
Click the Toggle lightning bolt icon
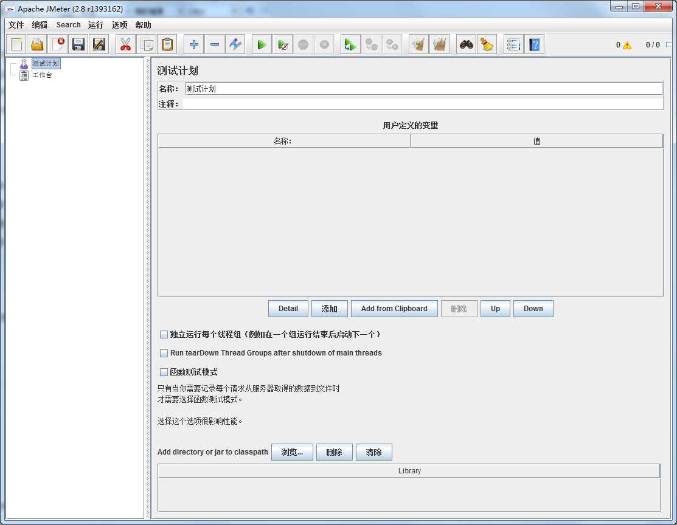tap(235, 44)
